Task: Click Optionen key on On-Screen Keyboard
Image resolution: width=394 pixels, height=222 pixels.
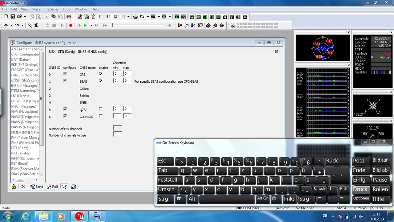Action: (x=361, y=199)
